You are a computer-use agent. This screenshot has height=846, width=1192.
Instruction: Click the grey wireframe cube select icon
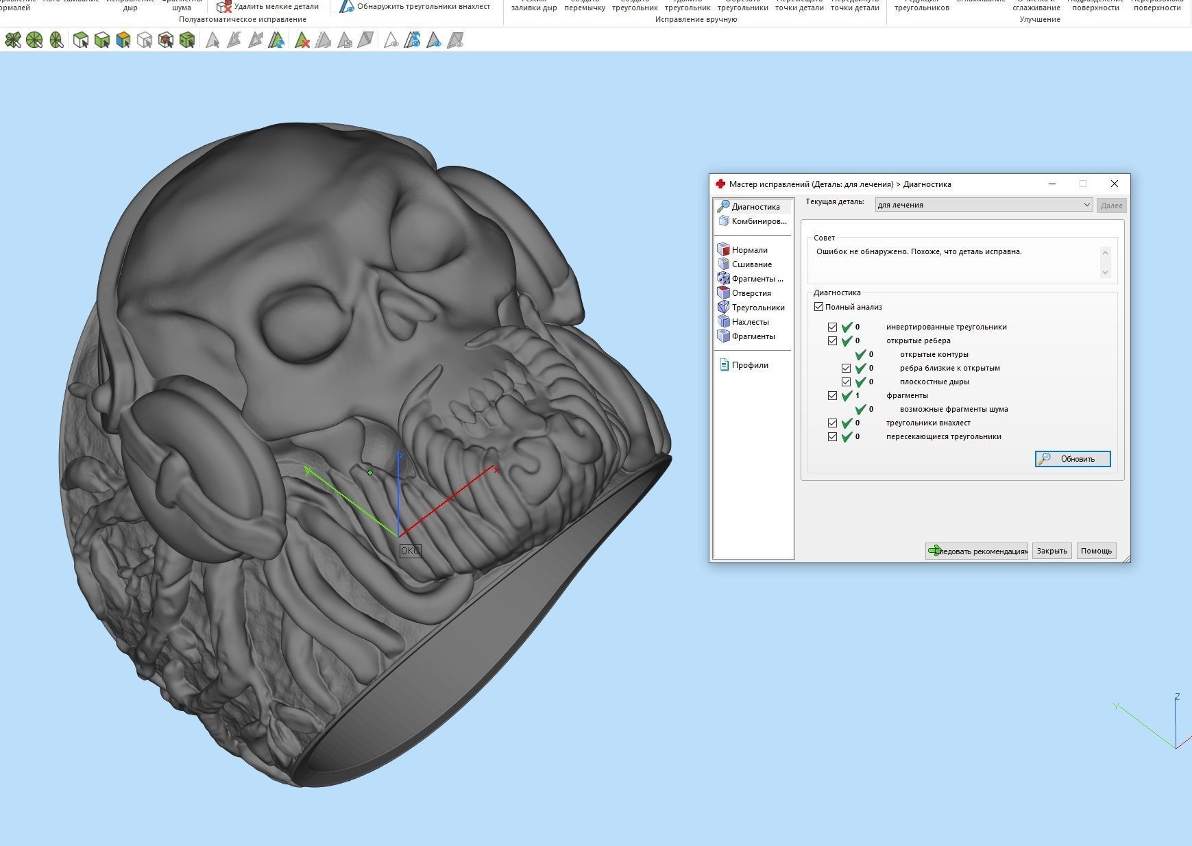144,40
